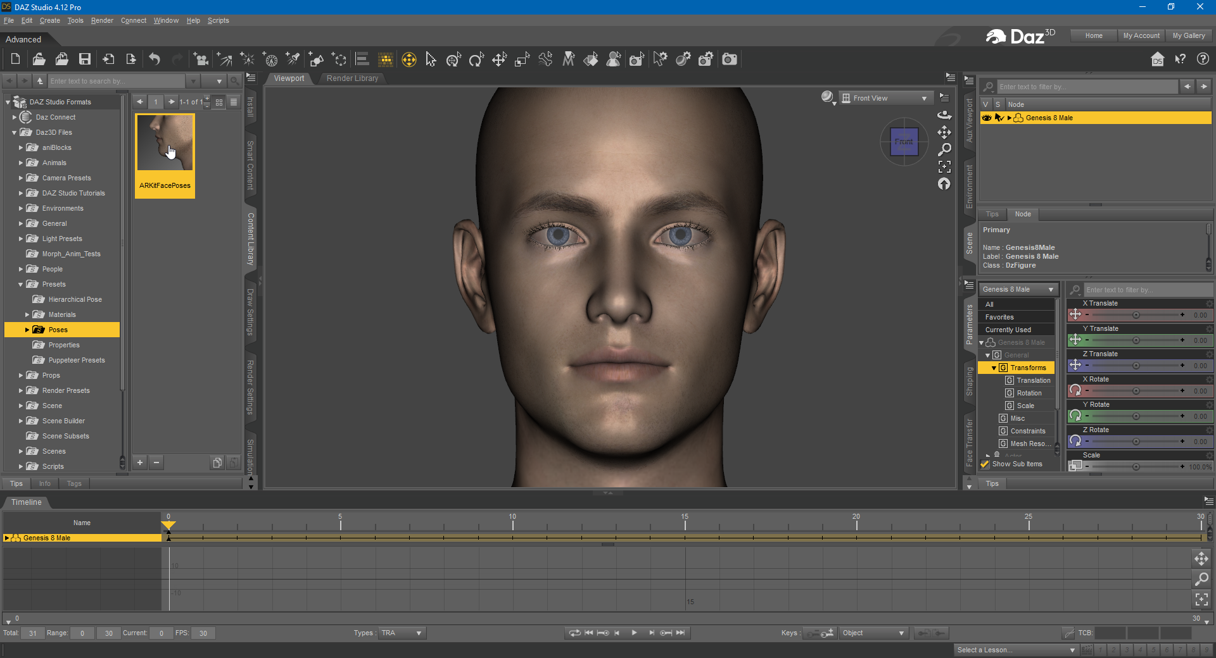This screenshot has height=658, width=1216.
Task: Click the viewport draw style sphere icon
Action: tap(828, 97)
